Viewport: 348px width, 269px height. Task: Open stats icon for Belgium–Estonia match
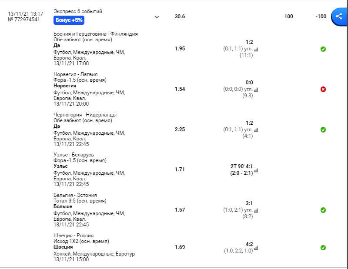[256, 210]
